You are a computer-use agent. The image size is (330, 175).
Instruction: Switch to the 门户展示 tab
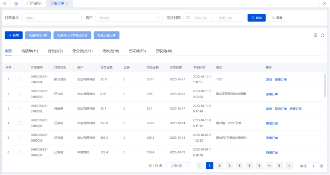coord(34,4)
